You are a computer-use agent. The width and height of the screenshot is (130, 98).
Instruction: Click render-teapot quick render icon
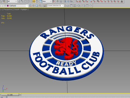pyautogui.click(x=90, y=6)
